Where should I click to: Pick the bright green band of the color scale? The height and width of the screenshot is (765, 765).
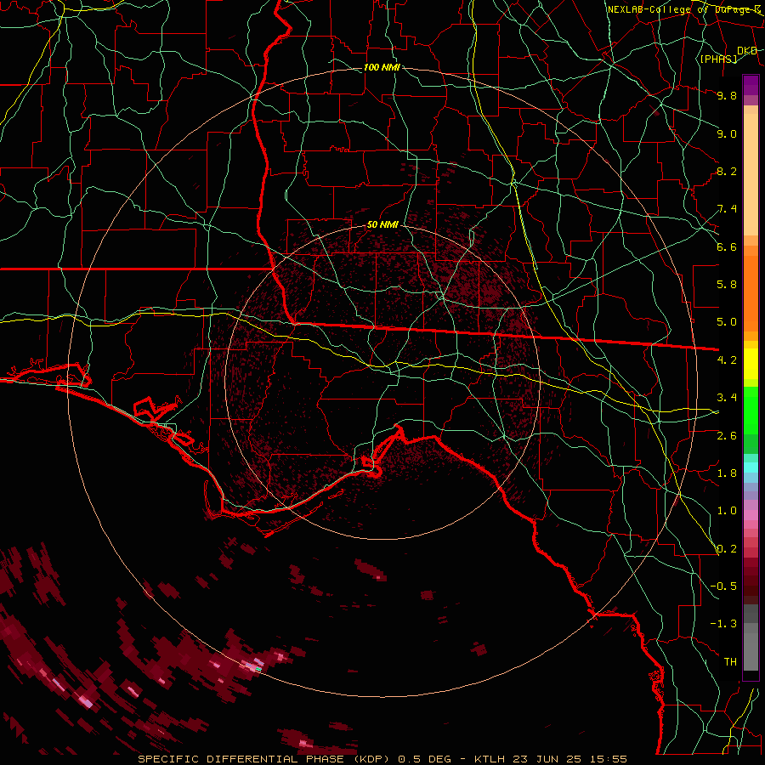(x=751, y=411)
